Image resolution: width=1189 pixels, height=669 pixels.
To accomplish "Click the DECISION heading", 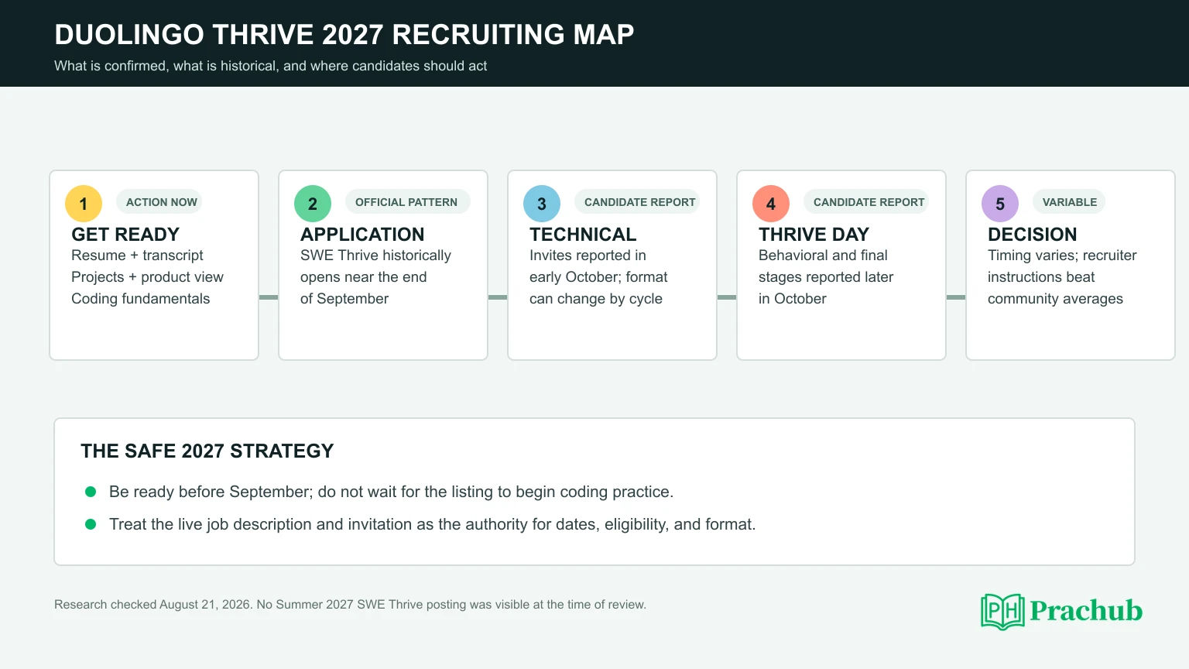I will 1032,235.
